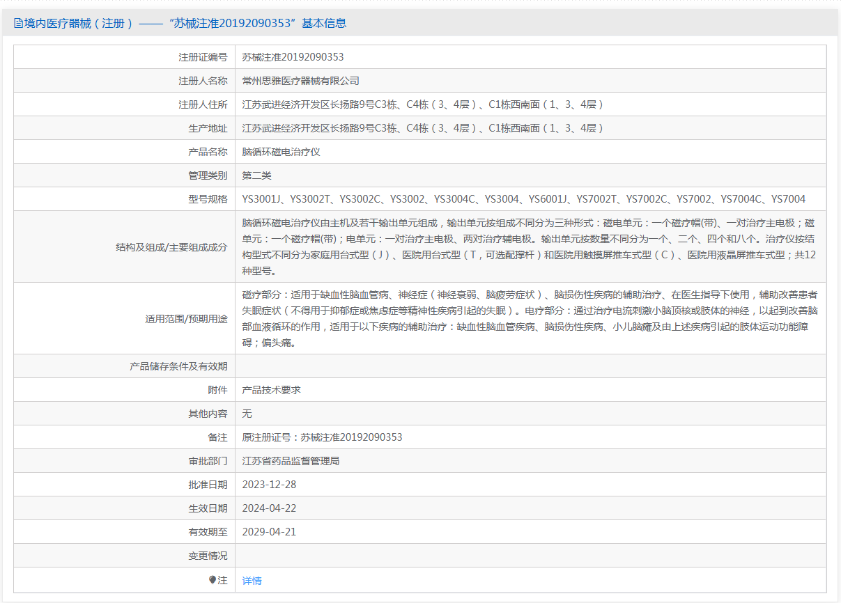
Task: Click the lightbulb icon beside 注
Action: point(213,580)
